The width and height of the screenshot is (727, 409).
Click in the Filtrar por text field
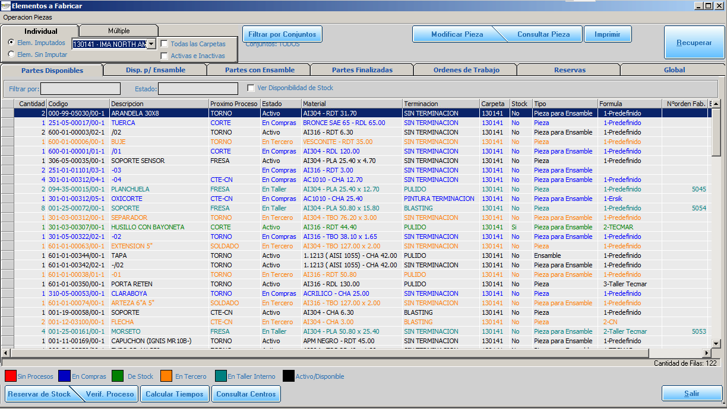(x=80, y=88)
